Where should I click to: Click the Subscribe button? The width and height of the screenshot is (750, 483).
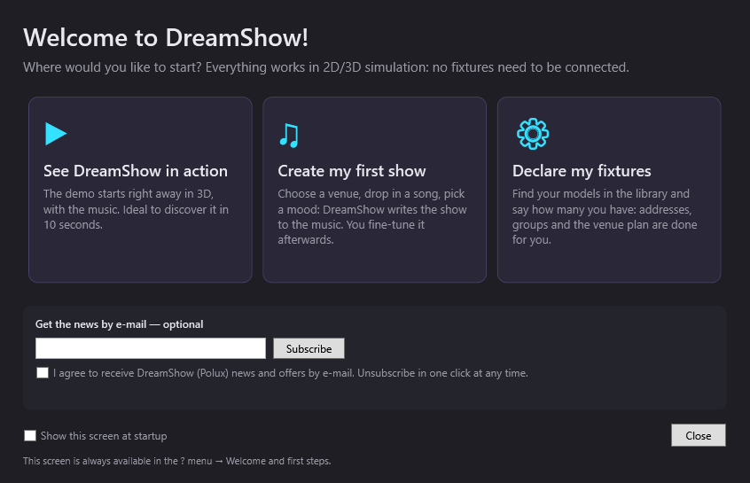(309, 348)
